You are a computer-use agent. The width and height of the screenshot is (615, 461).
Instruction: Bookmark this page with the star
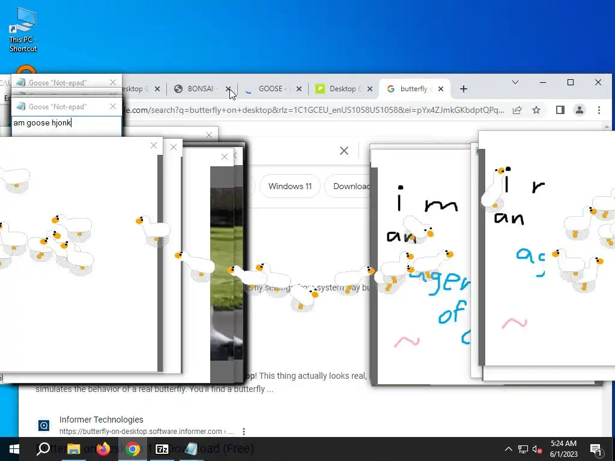(x=536, y=110)
